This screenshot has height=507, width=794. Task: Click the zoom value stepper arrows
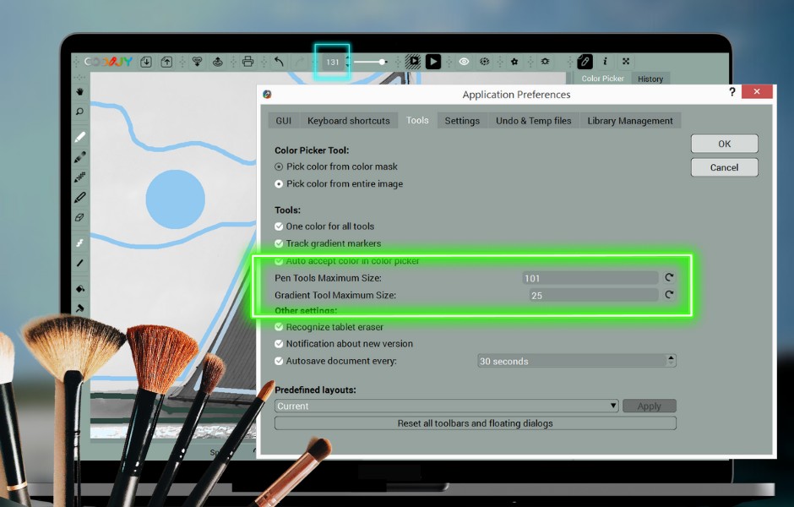345,61
